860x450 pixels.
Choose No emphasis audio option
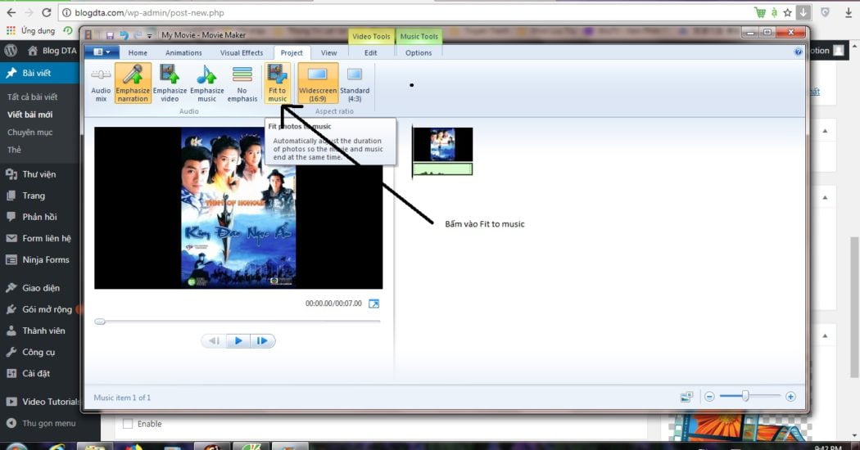[242, 83]
